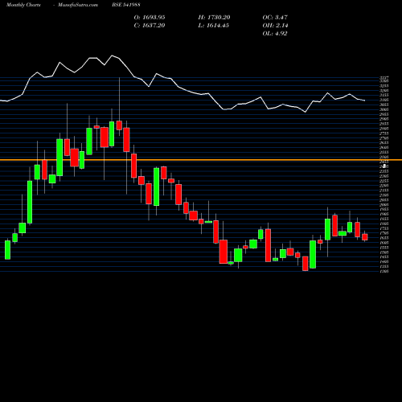Select the "OC: 3.47" readout
Screen dimensions: 402x402
tap(275, 18)
